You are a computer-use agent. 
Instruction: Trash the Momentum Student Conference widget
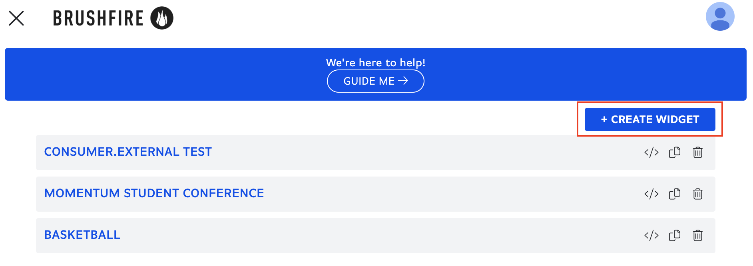698,194
